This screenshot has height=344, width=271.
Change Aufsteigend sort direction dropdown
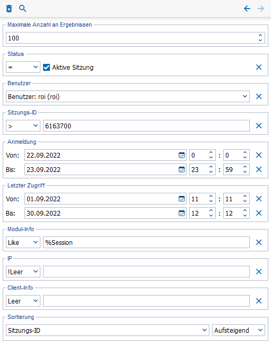[x=239, y=330]
